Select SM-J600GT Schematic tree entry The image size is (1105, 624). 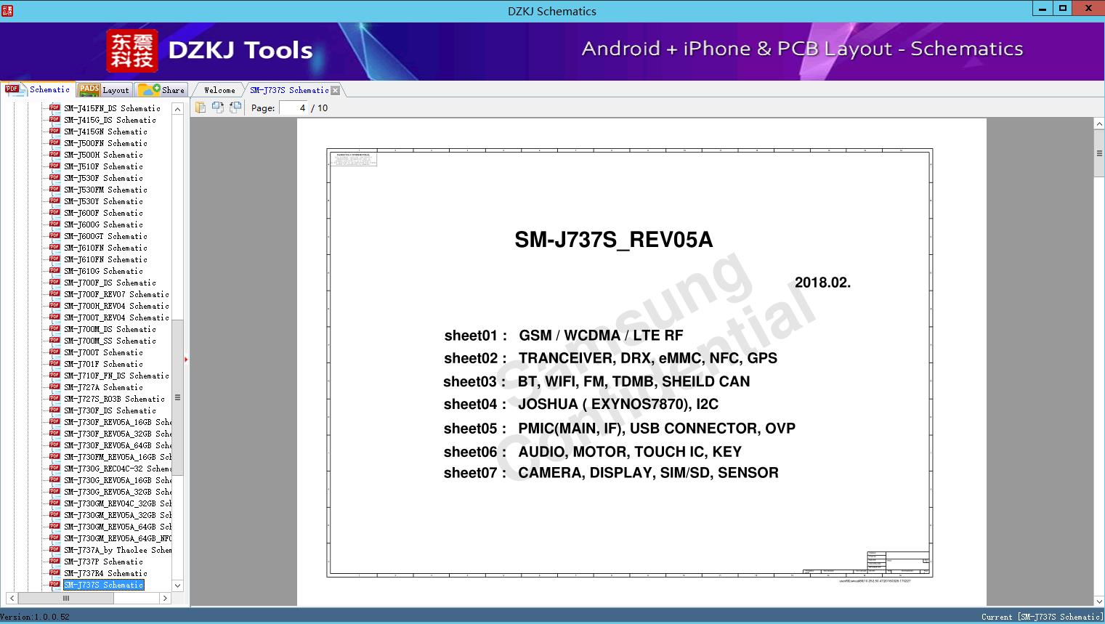[x=105, y=236]
